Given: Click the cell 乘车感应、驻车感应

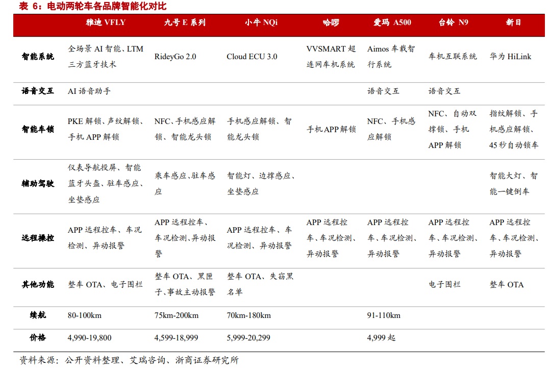Looking at the screenshot, I should [x=185, y=183].
